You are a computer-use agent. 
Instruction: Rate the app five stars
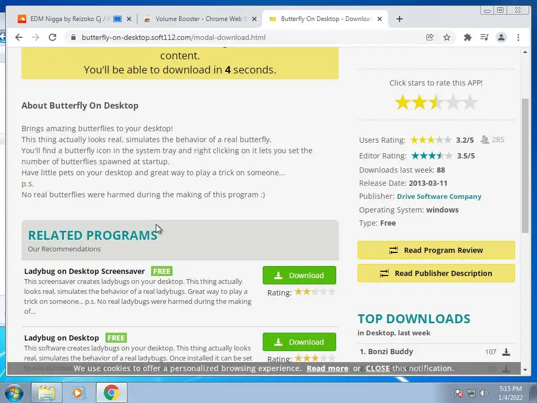(x=469, y=102)
